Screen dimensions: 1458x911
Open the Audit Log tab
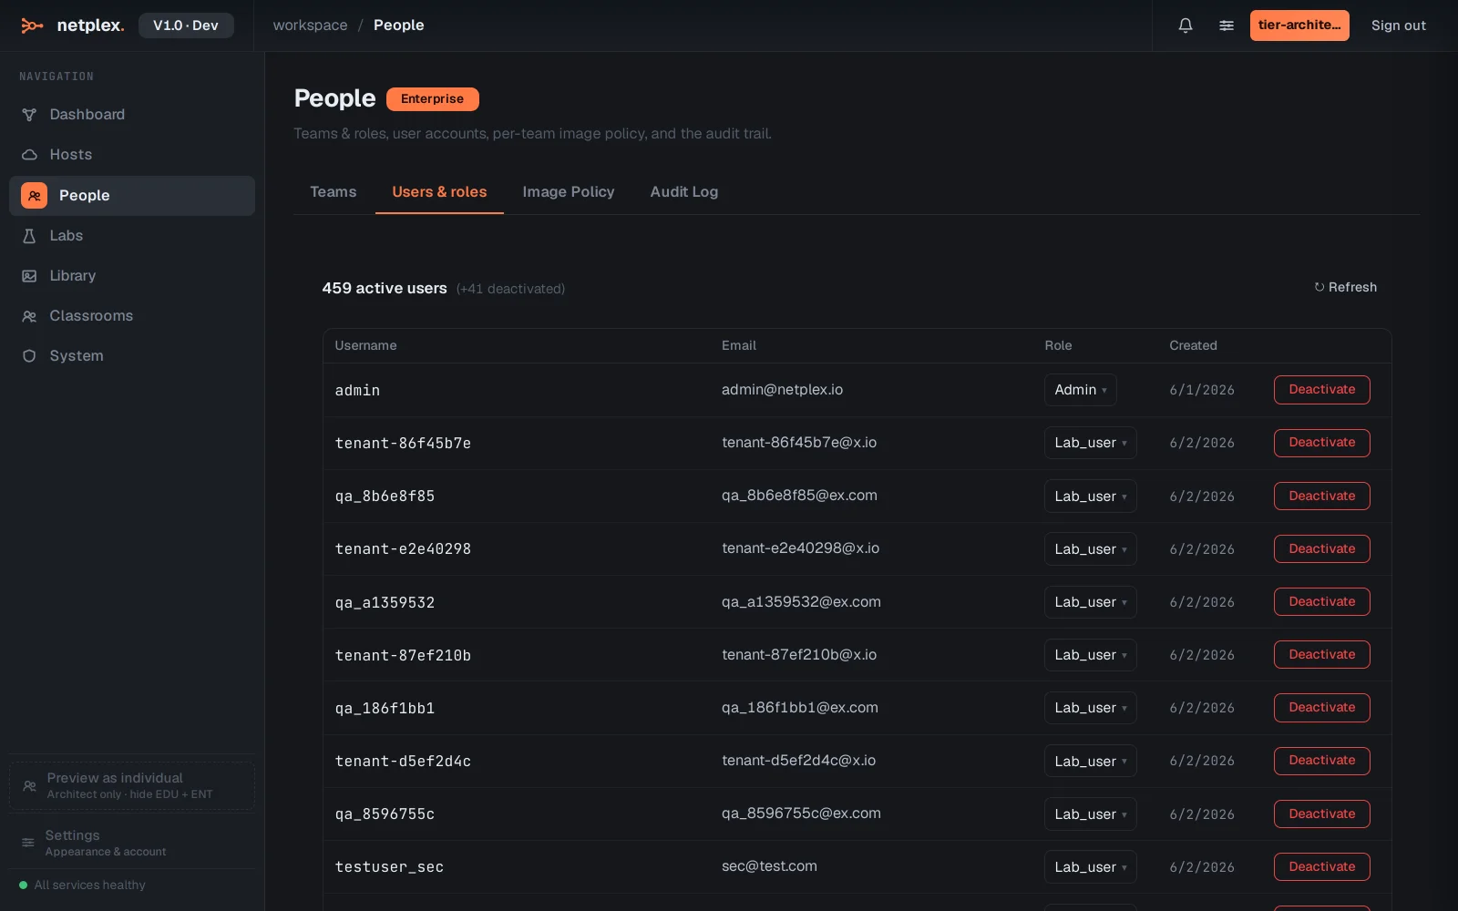[684, 192]
